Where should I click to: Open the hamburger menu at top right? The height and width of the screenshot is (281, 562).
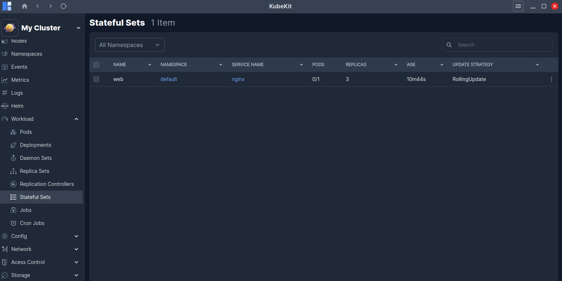pyautogui.click(x=518, y=6)
